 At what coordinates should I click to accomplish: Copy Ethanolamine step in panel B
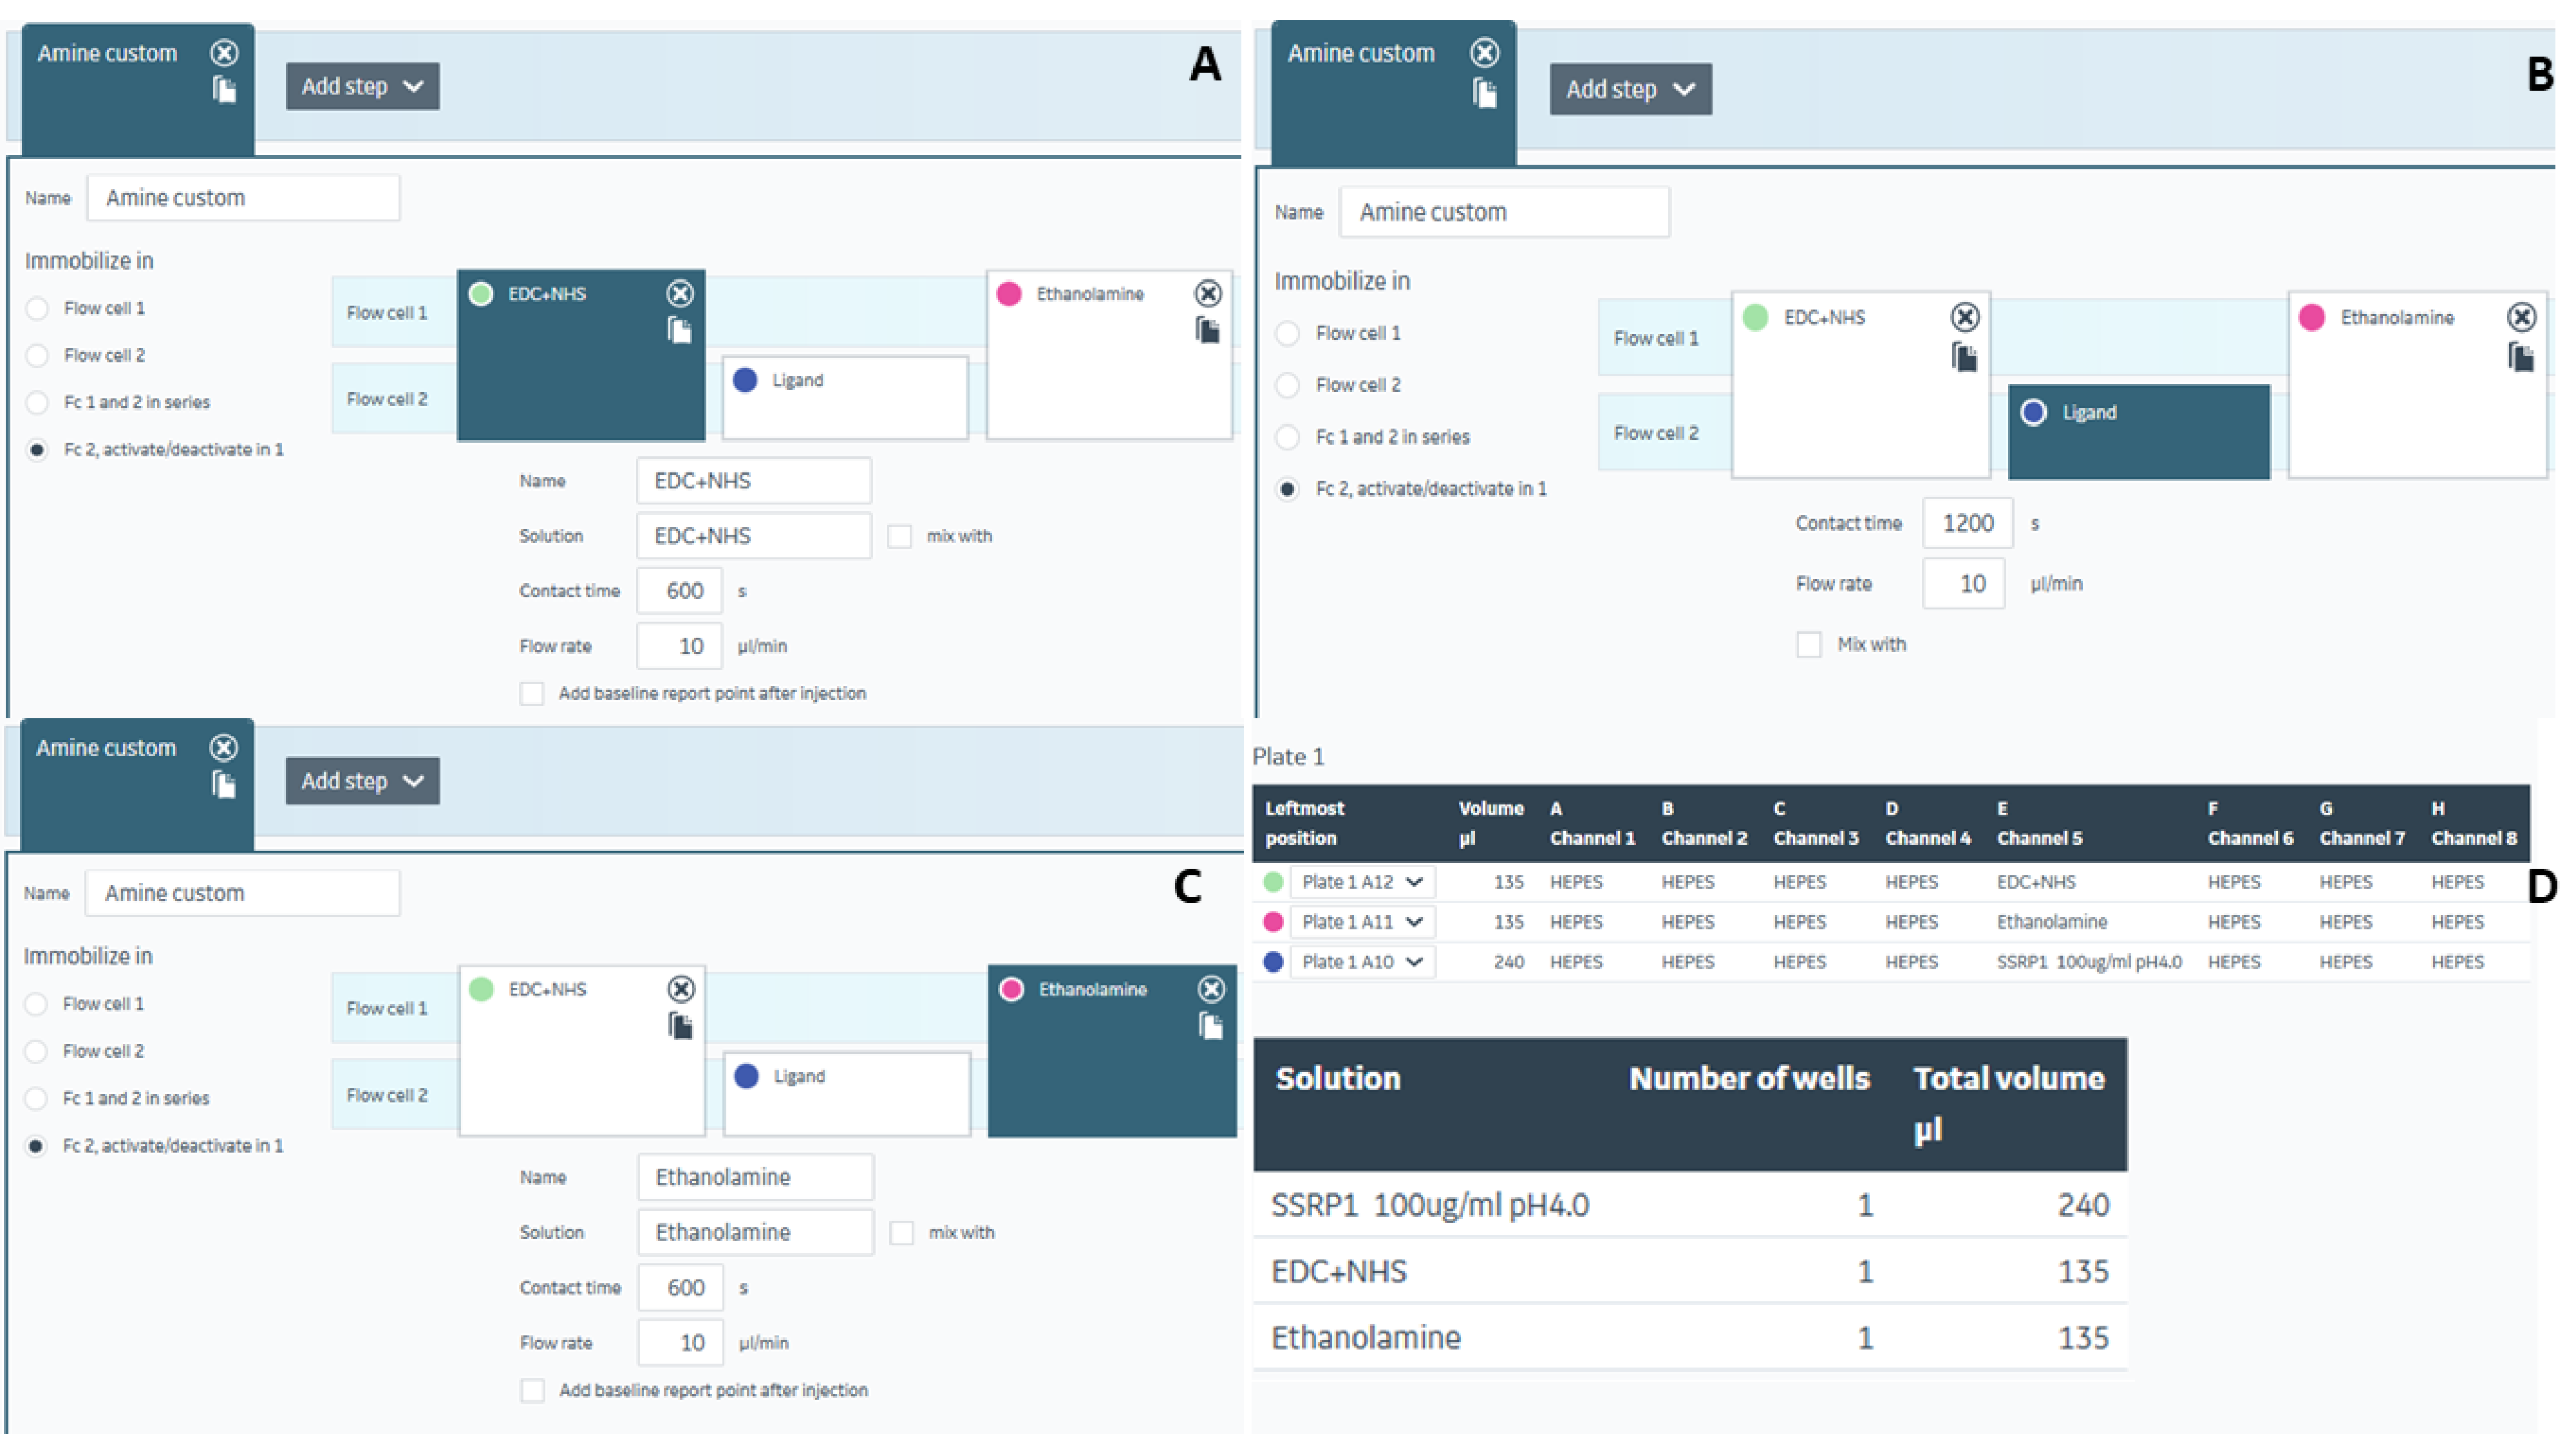[x=2521, y=357]
